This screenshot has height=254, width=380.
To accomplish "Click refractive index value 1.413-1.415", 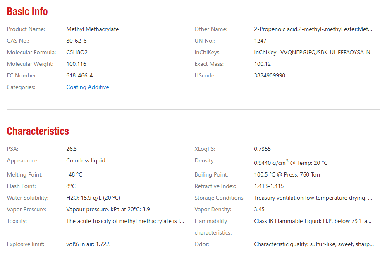I will point(269,186).
